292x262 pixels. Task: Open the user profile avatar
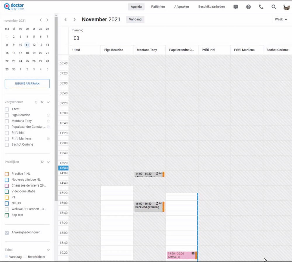tap(286, 7)
